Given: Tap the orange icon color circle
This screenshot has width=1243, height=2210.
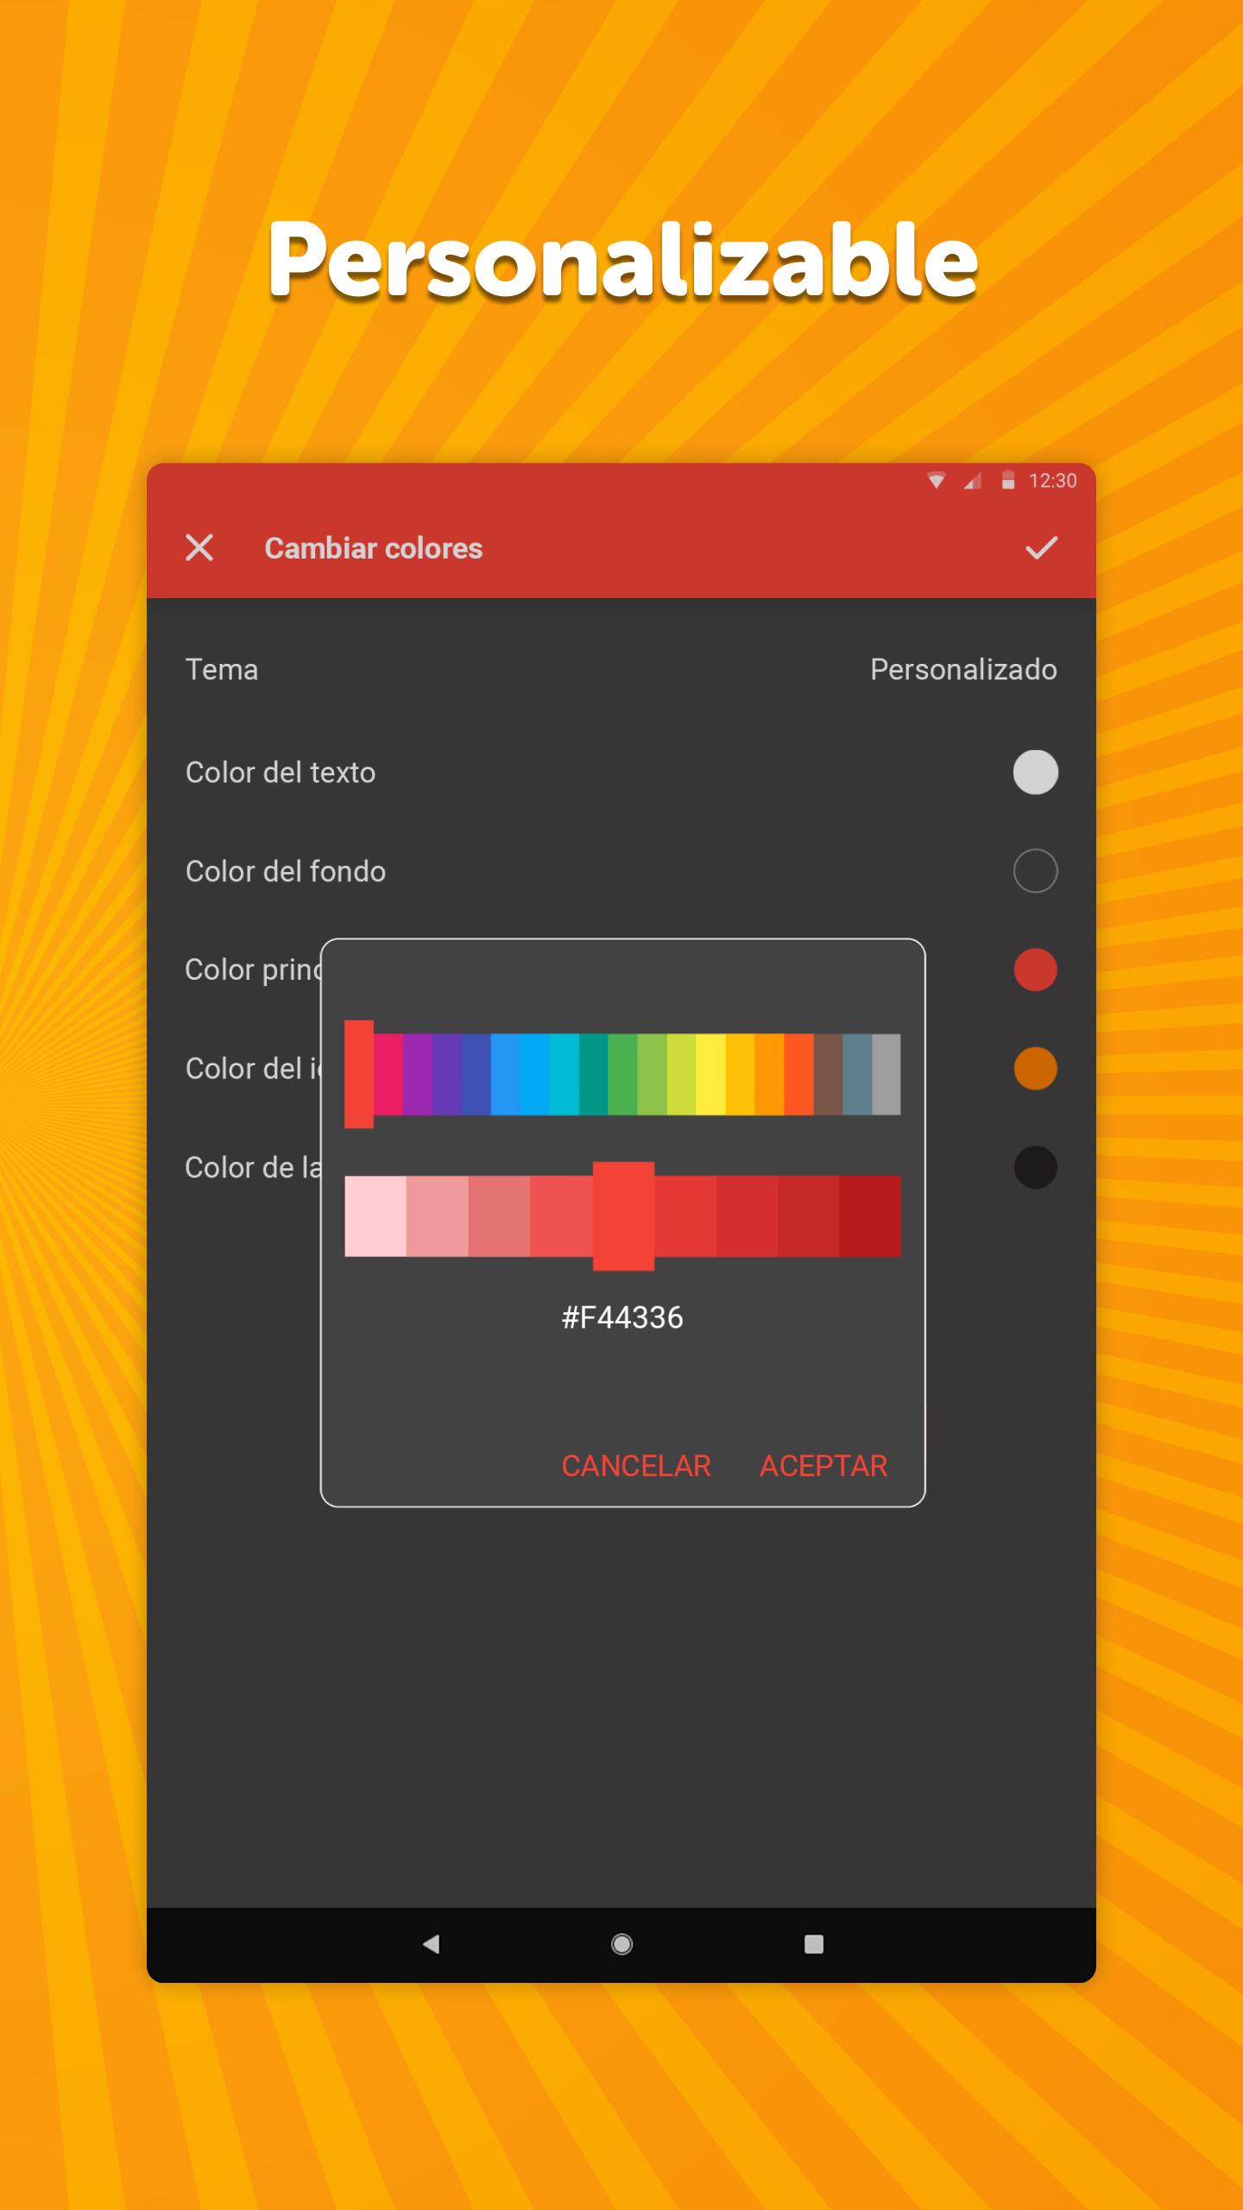Looking at the screenshot, I should click(x=1035, y=1068).
